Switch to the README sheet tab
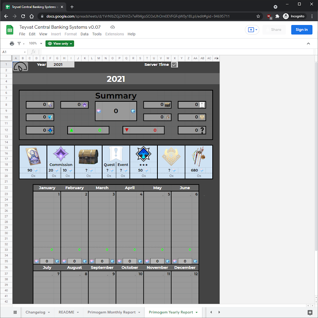This screenshot has width=318, height=318. (66, 312)
